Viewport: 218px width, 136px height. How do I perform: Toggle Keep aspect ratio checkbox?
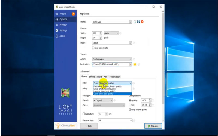[x=93, y=48]
